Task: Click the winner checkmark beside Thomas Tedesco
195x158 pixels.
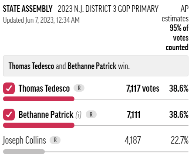Action: coord(9,88)
